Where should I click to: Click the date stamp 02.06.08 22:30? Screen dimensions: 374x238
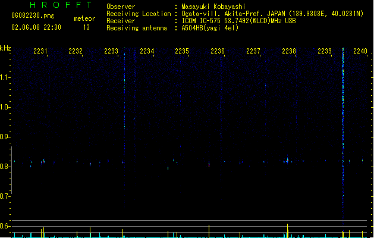point(36,27)
